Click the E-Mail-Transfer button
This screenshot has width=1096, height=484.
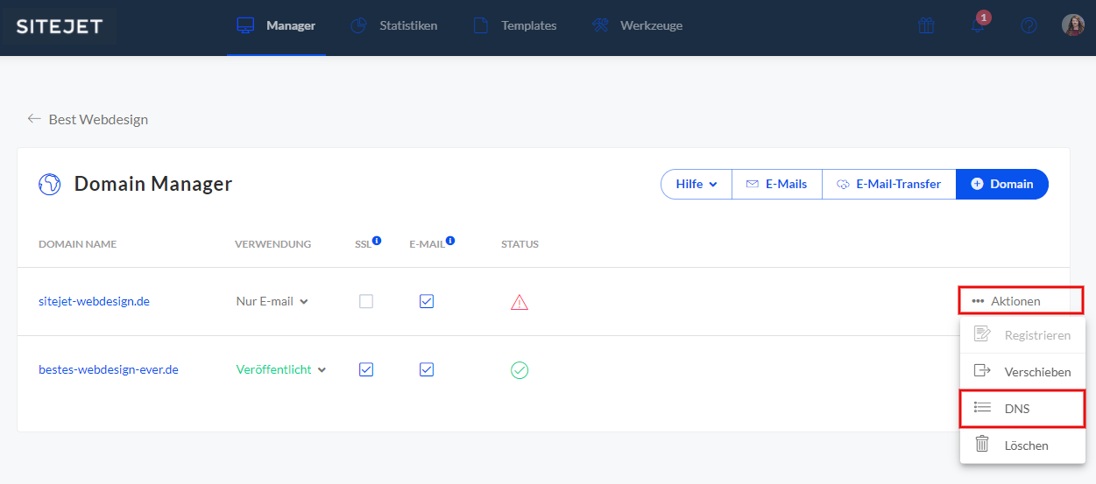coord(888,184)
